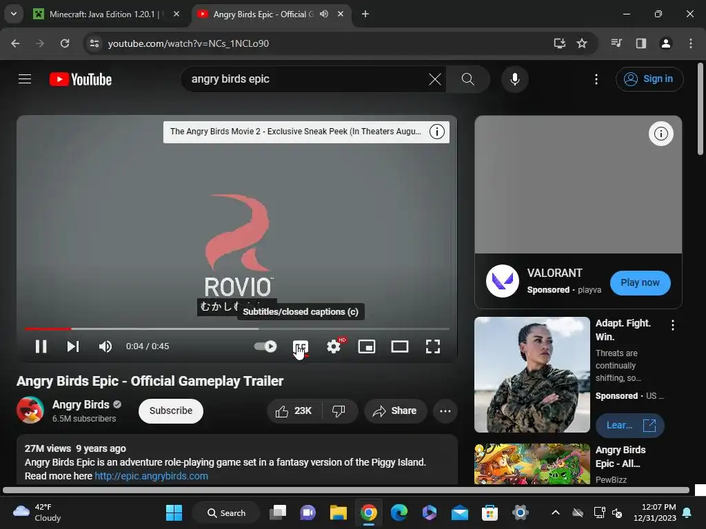706x529 pixels.
Task: Click the video progress bar
Action: [x=237, y=329]
